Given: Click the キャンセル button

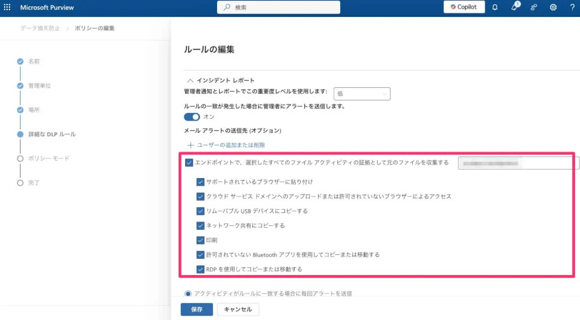Looking at the screenshot, I should [238, 309].
